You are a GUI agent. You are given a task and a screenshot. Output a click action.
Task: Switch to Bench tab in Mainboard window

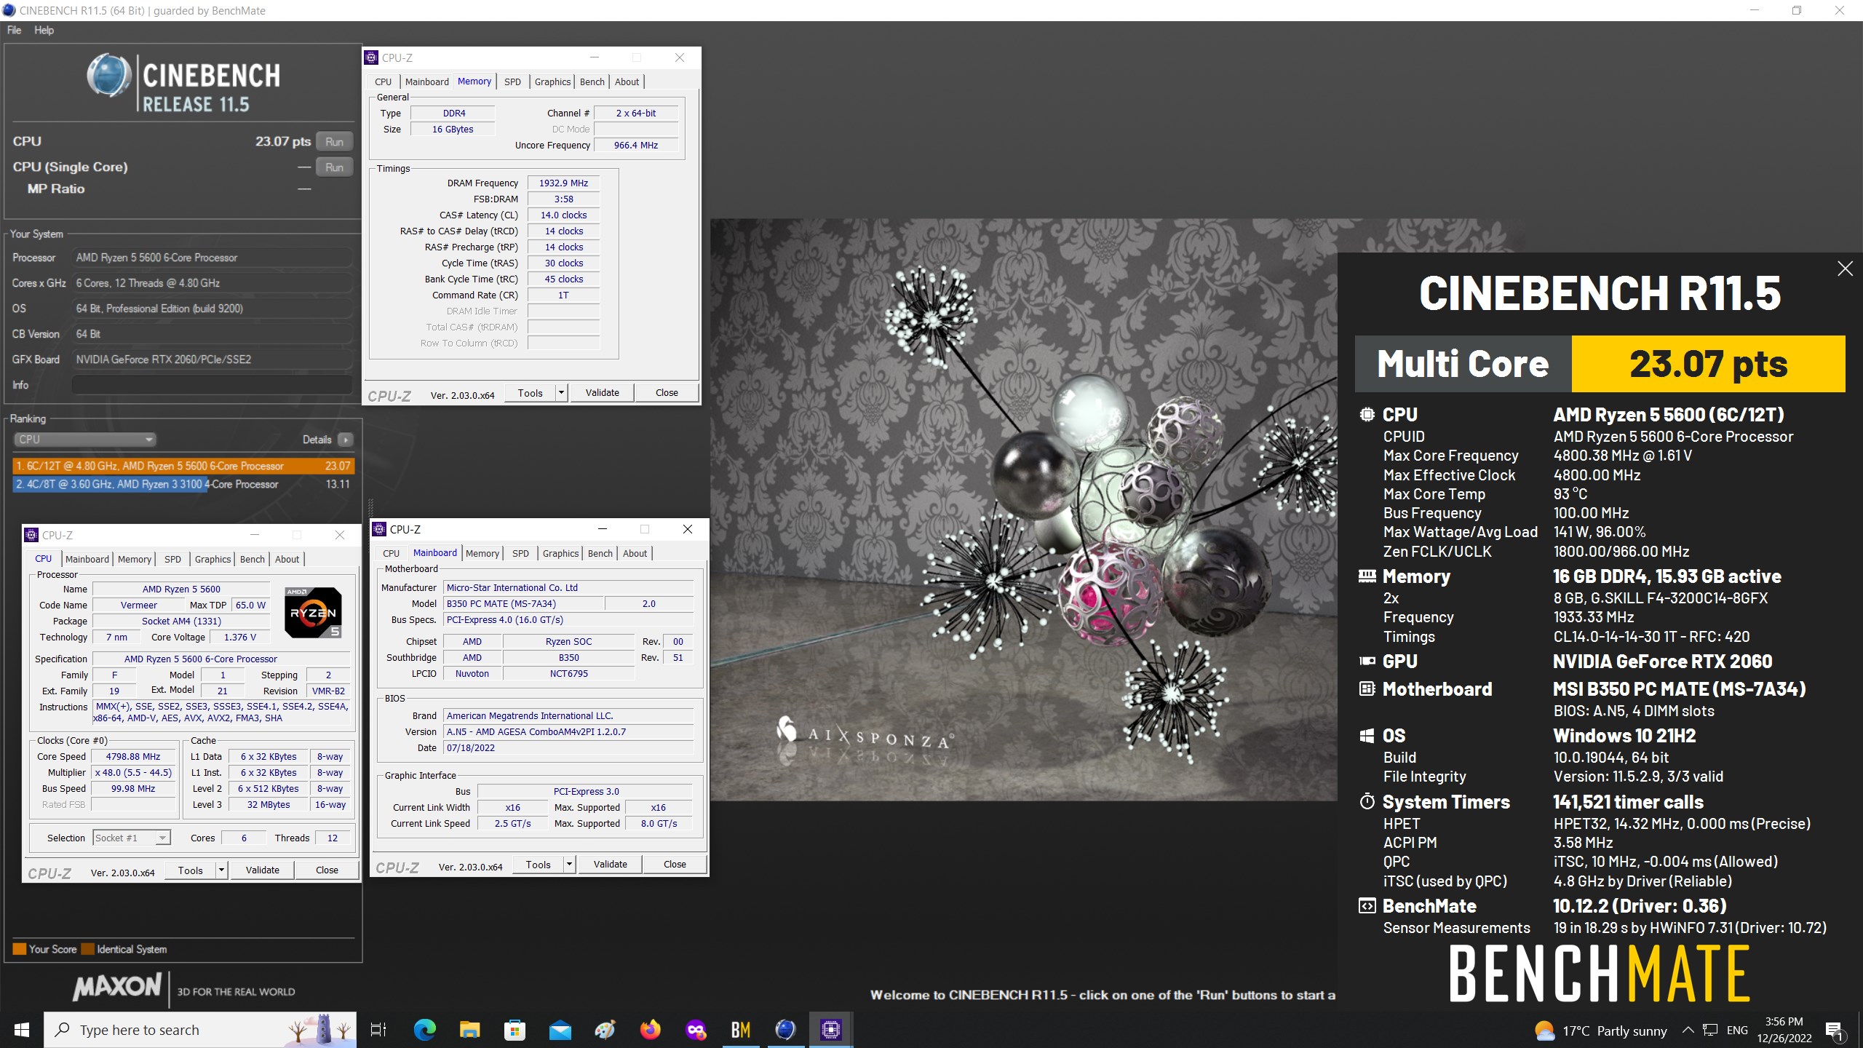coord(600,553)
